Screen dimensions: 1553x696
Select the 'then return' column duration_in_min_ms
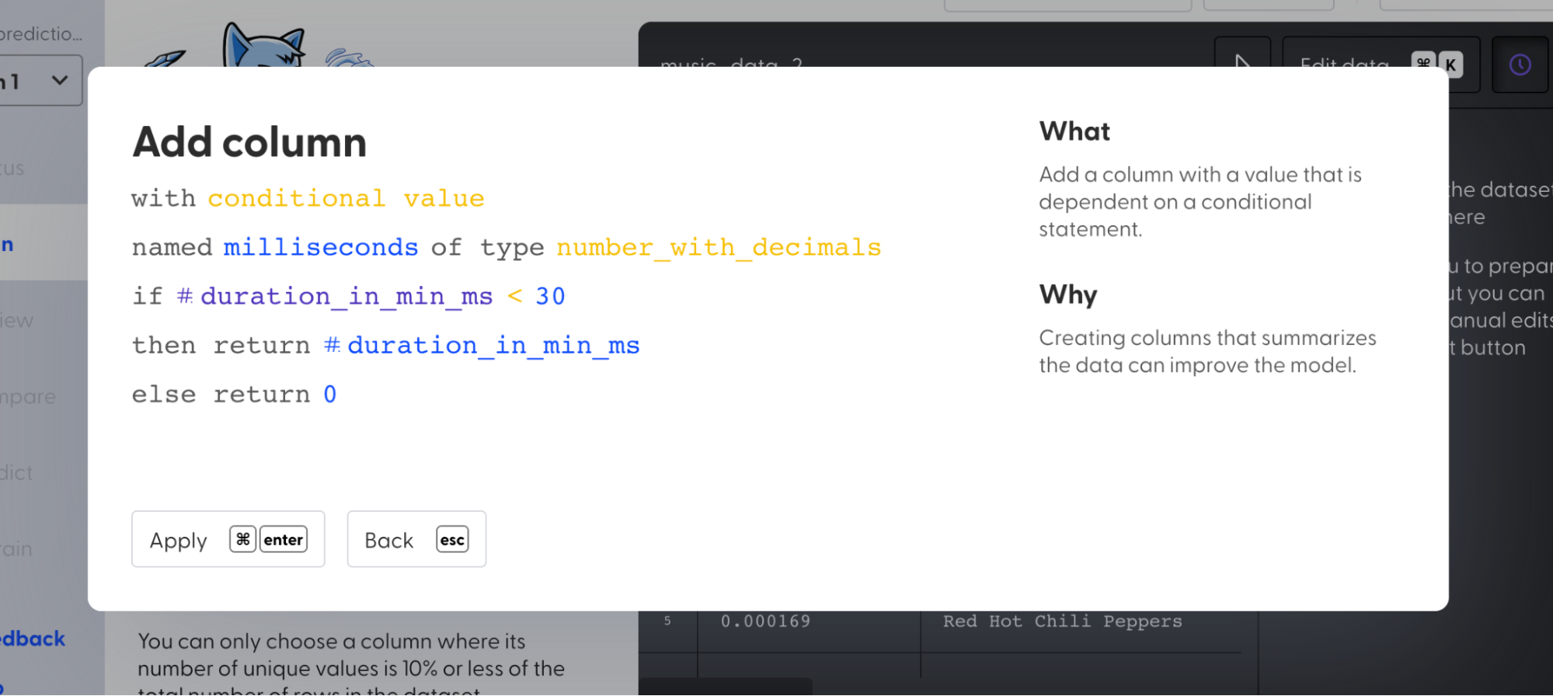[x=482, y=346]
